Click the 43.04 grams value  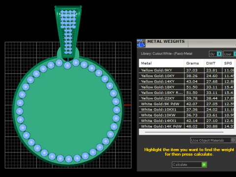192,82
